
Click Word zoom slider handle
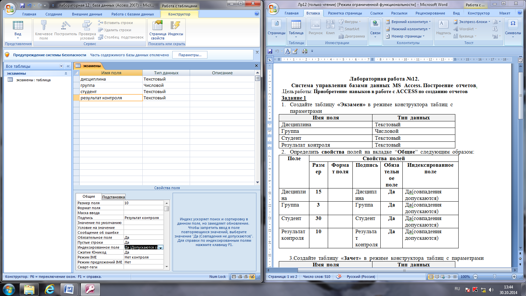(x=494, y=277)
